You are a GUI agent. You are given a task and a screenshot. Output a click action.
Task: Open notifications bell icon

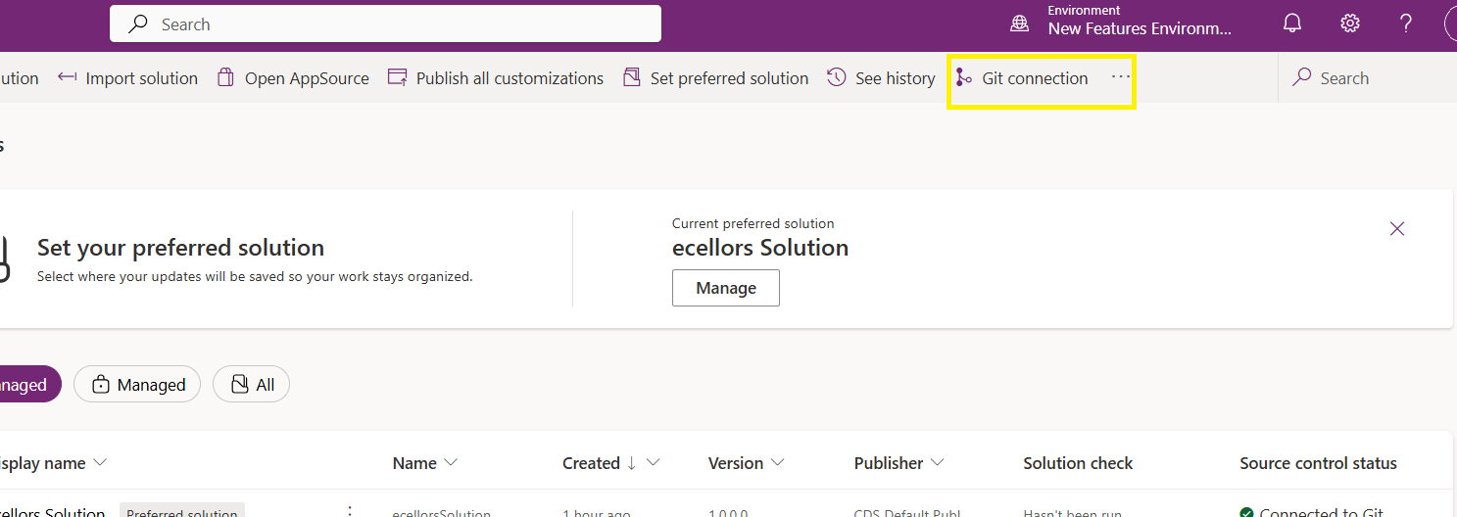click(x=1293, y=23)
